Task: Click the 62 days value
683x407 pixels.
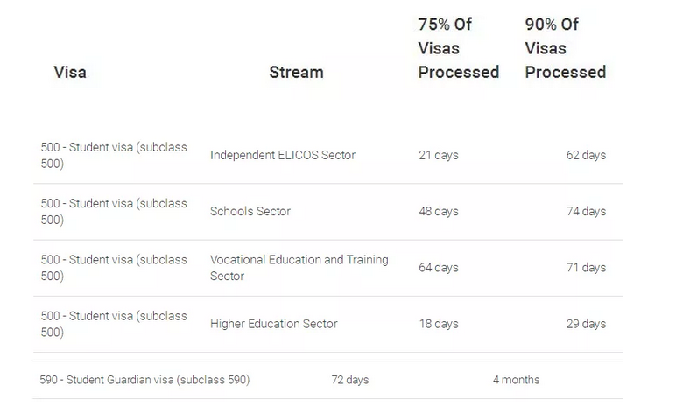Action: [586, 155]
